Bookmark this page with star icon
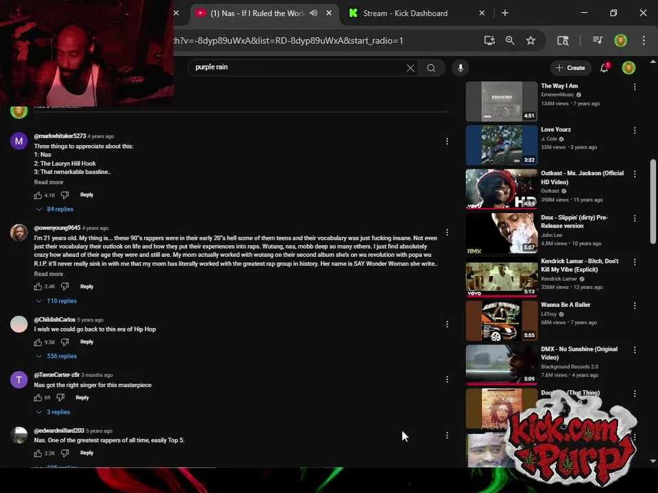 tap(531, 40)
